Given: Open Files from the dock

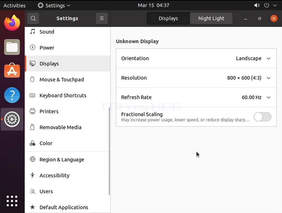Looking at the screenshot, I should click(12, 47).
